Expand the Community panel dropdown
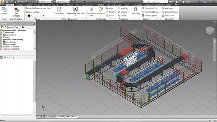The image size is (217, 122). click(175, 19)
